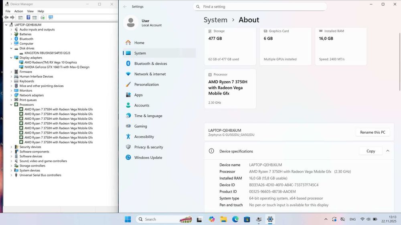Open Microsoft Store from taskbar

[x=247, y=219]
